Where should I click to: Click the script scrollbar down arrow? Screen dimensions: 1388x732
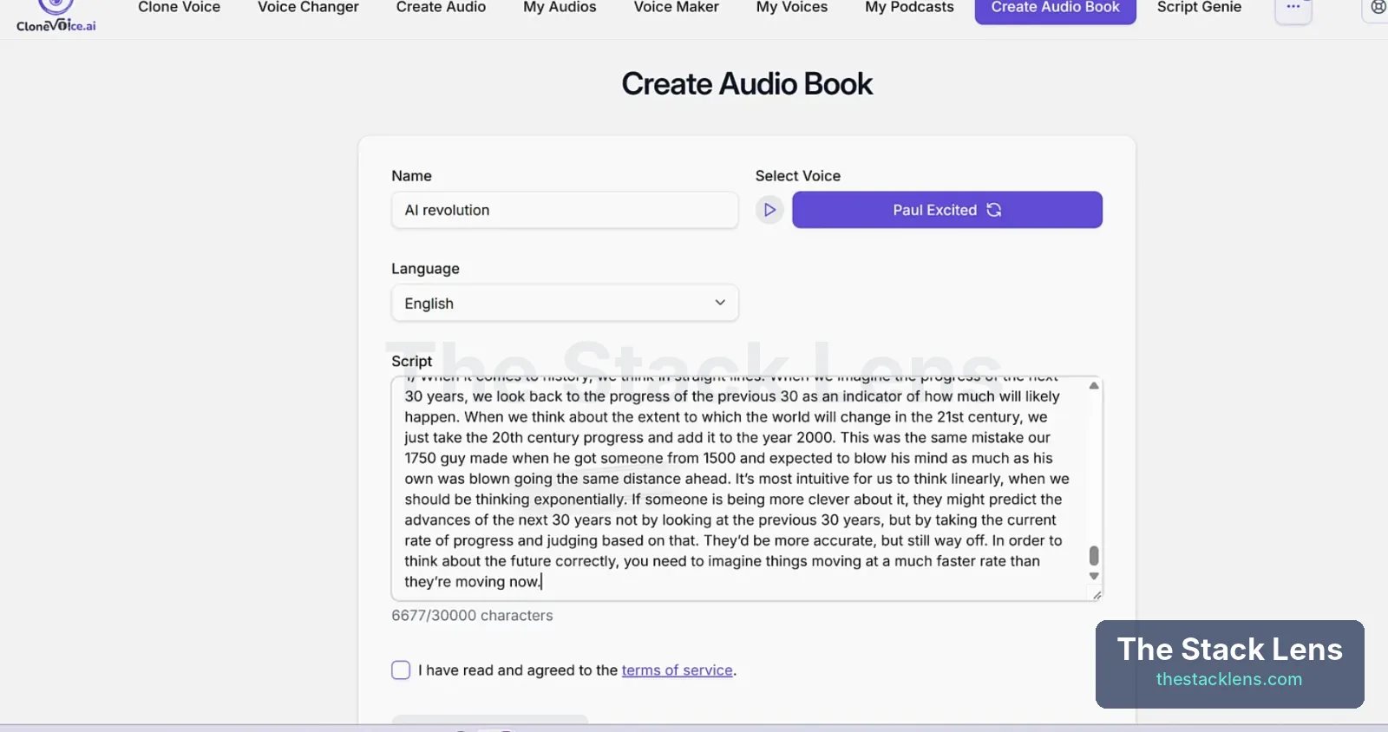click(1094, 576)
